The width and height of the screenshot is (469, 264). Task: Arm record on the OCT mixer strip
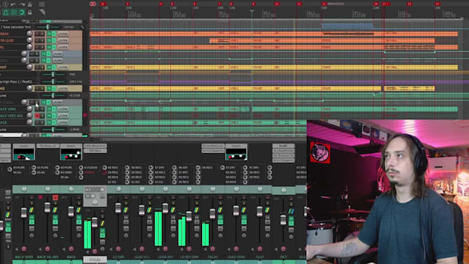pyautogui.click(x=283, y=249)
